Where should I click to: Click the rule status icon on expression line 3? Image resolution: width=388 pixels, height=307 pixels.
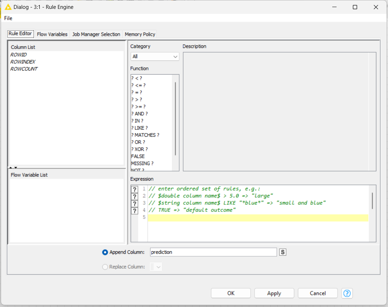[x=135, y=204]
